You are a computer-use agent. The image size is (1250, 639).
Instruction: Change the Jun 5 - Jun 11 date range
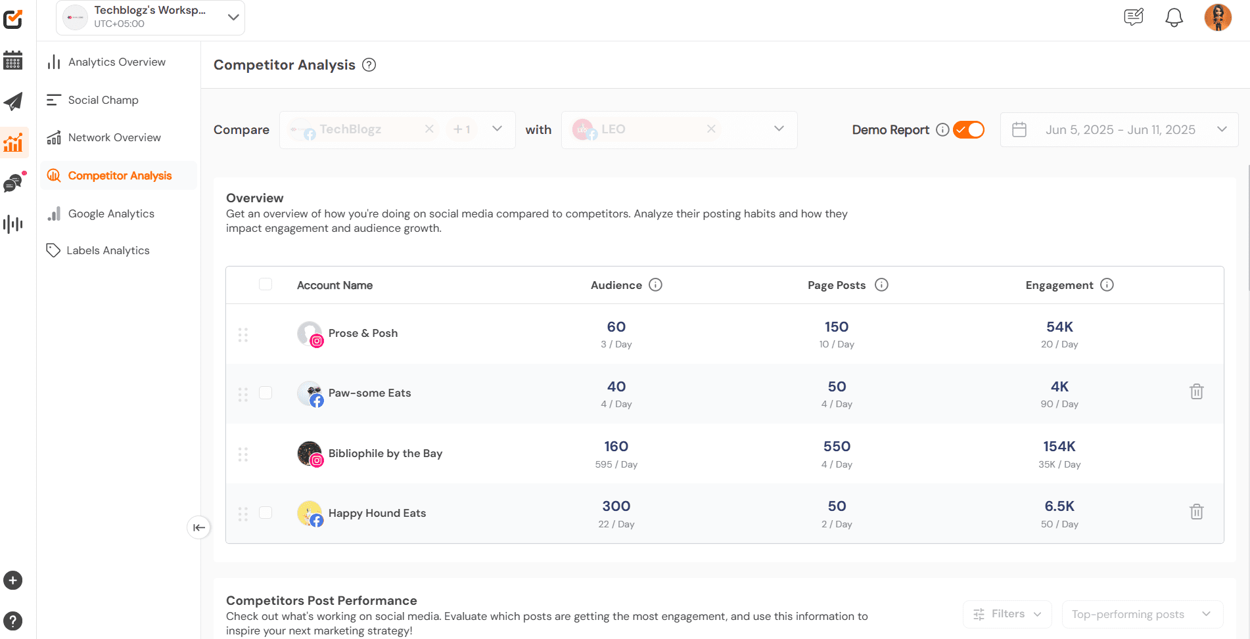point(1120,129)
